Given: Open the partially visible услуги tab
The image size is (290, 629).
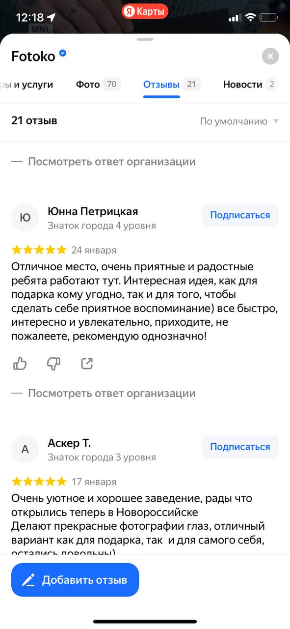Looking at the screenshot, I should pos(26,85).
